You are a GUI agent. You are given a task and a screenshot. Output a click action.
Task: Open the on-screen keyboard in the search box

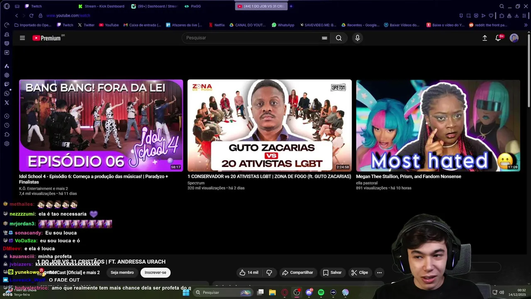coord(324,38)
